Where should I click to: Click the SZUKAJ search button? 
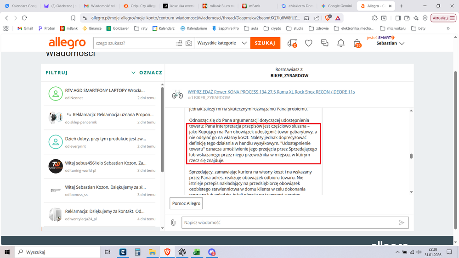point(265,43)
